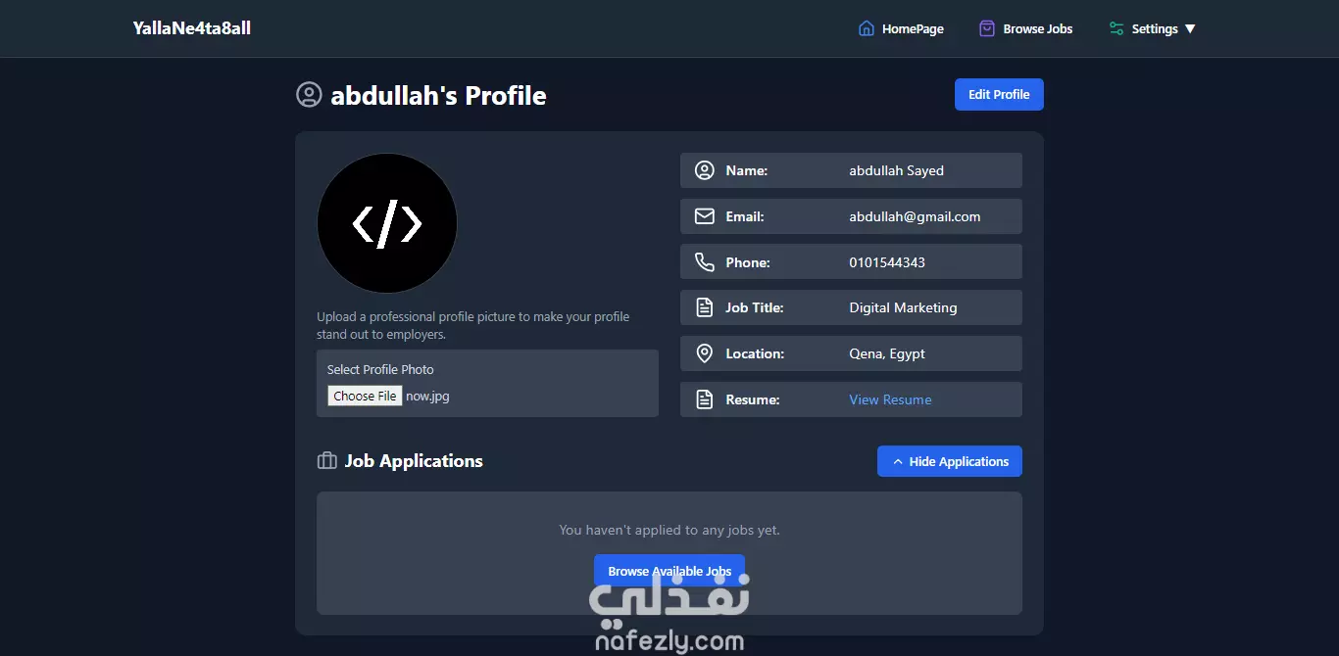Click the person icon in Name row

click(704, 170)
